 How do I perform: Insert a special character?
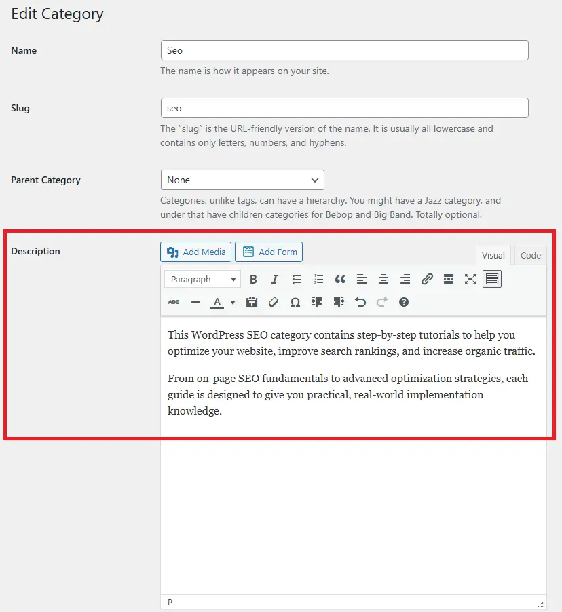pos(295,302)
